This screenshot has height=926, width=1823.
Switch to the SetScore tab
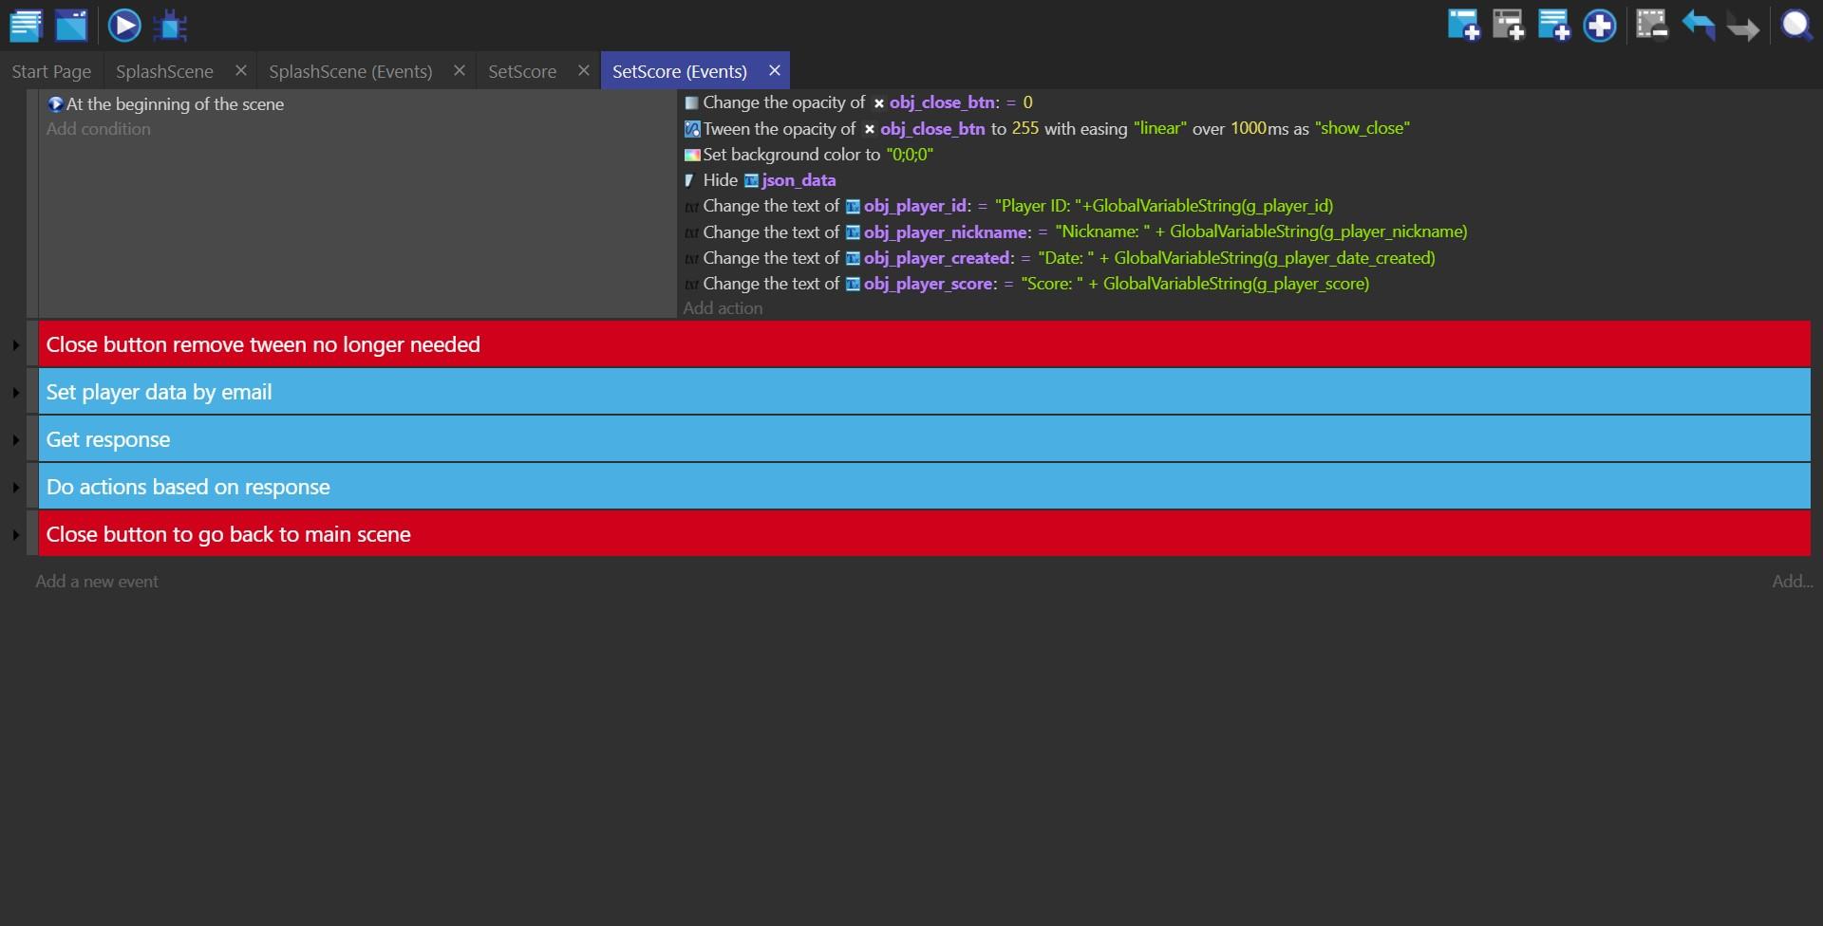click(522, 71)
